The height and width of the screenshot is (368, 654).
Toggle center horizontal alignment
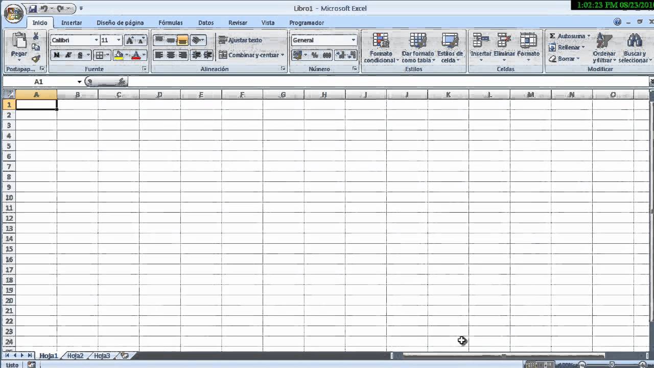(x=171, y=55)
